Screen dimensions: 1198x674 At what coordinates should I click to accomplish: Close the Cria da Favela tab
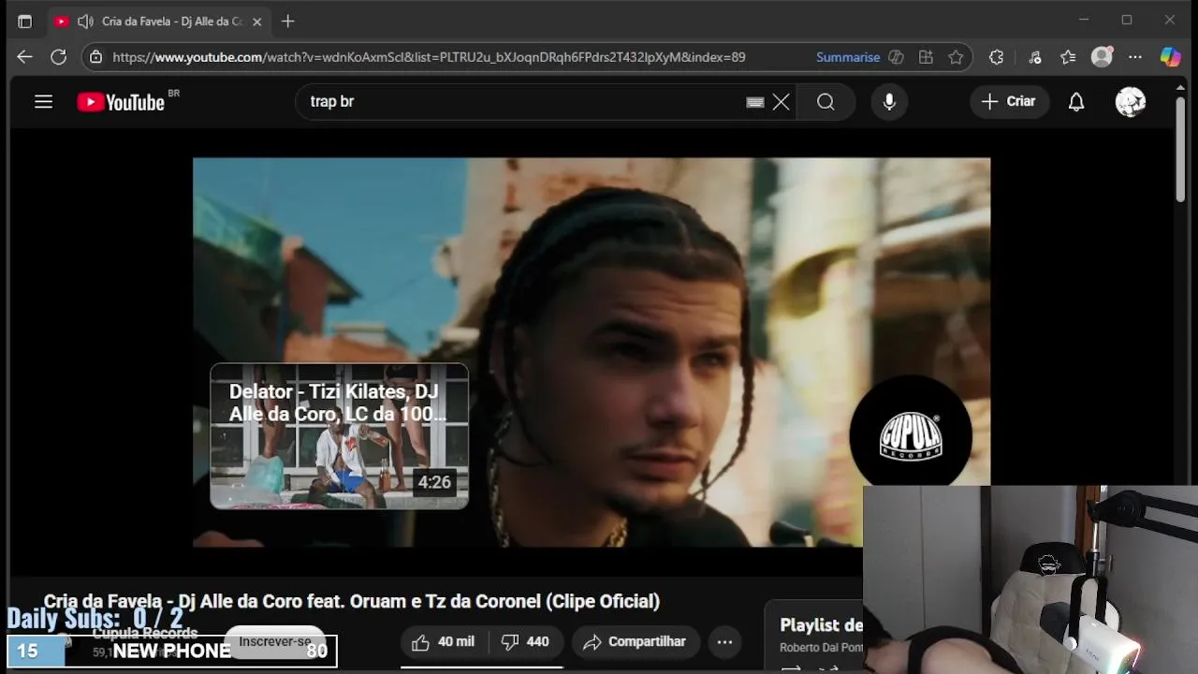click(x=256, y=22)
